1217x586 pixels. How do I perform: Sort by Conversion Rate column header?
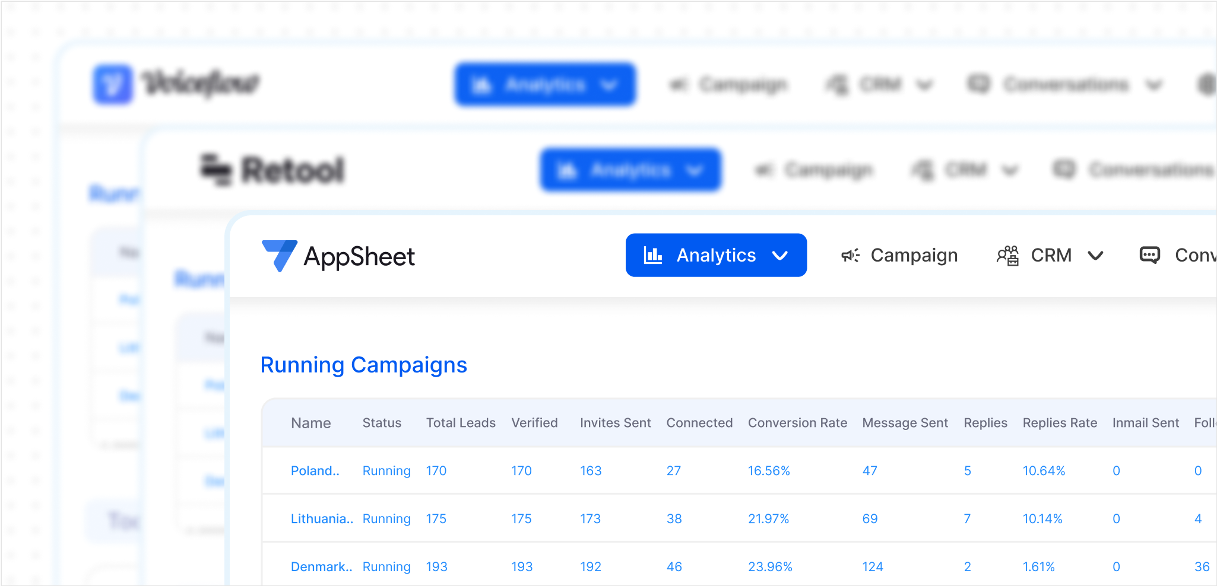(x=797, y=423)
